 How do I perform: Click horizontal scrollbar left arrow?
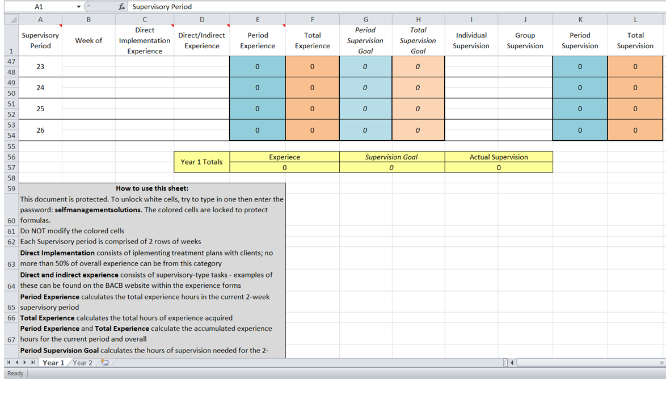click(x=512, y=363)
